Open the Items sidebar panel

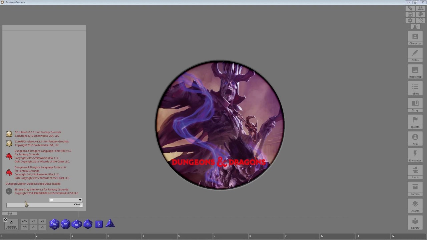415,172
